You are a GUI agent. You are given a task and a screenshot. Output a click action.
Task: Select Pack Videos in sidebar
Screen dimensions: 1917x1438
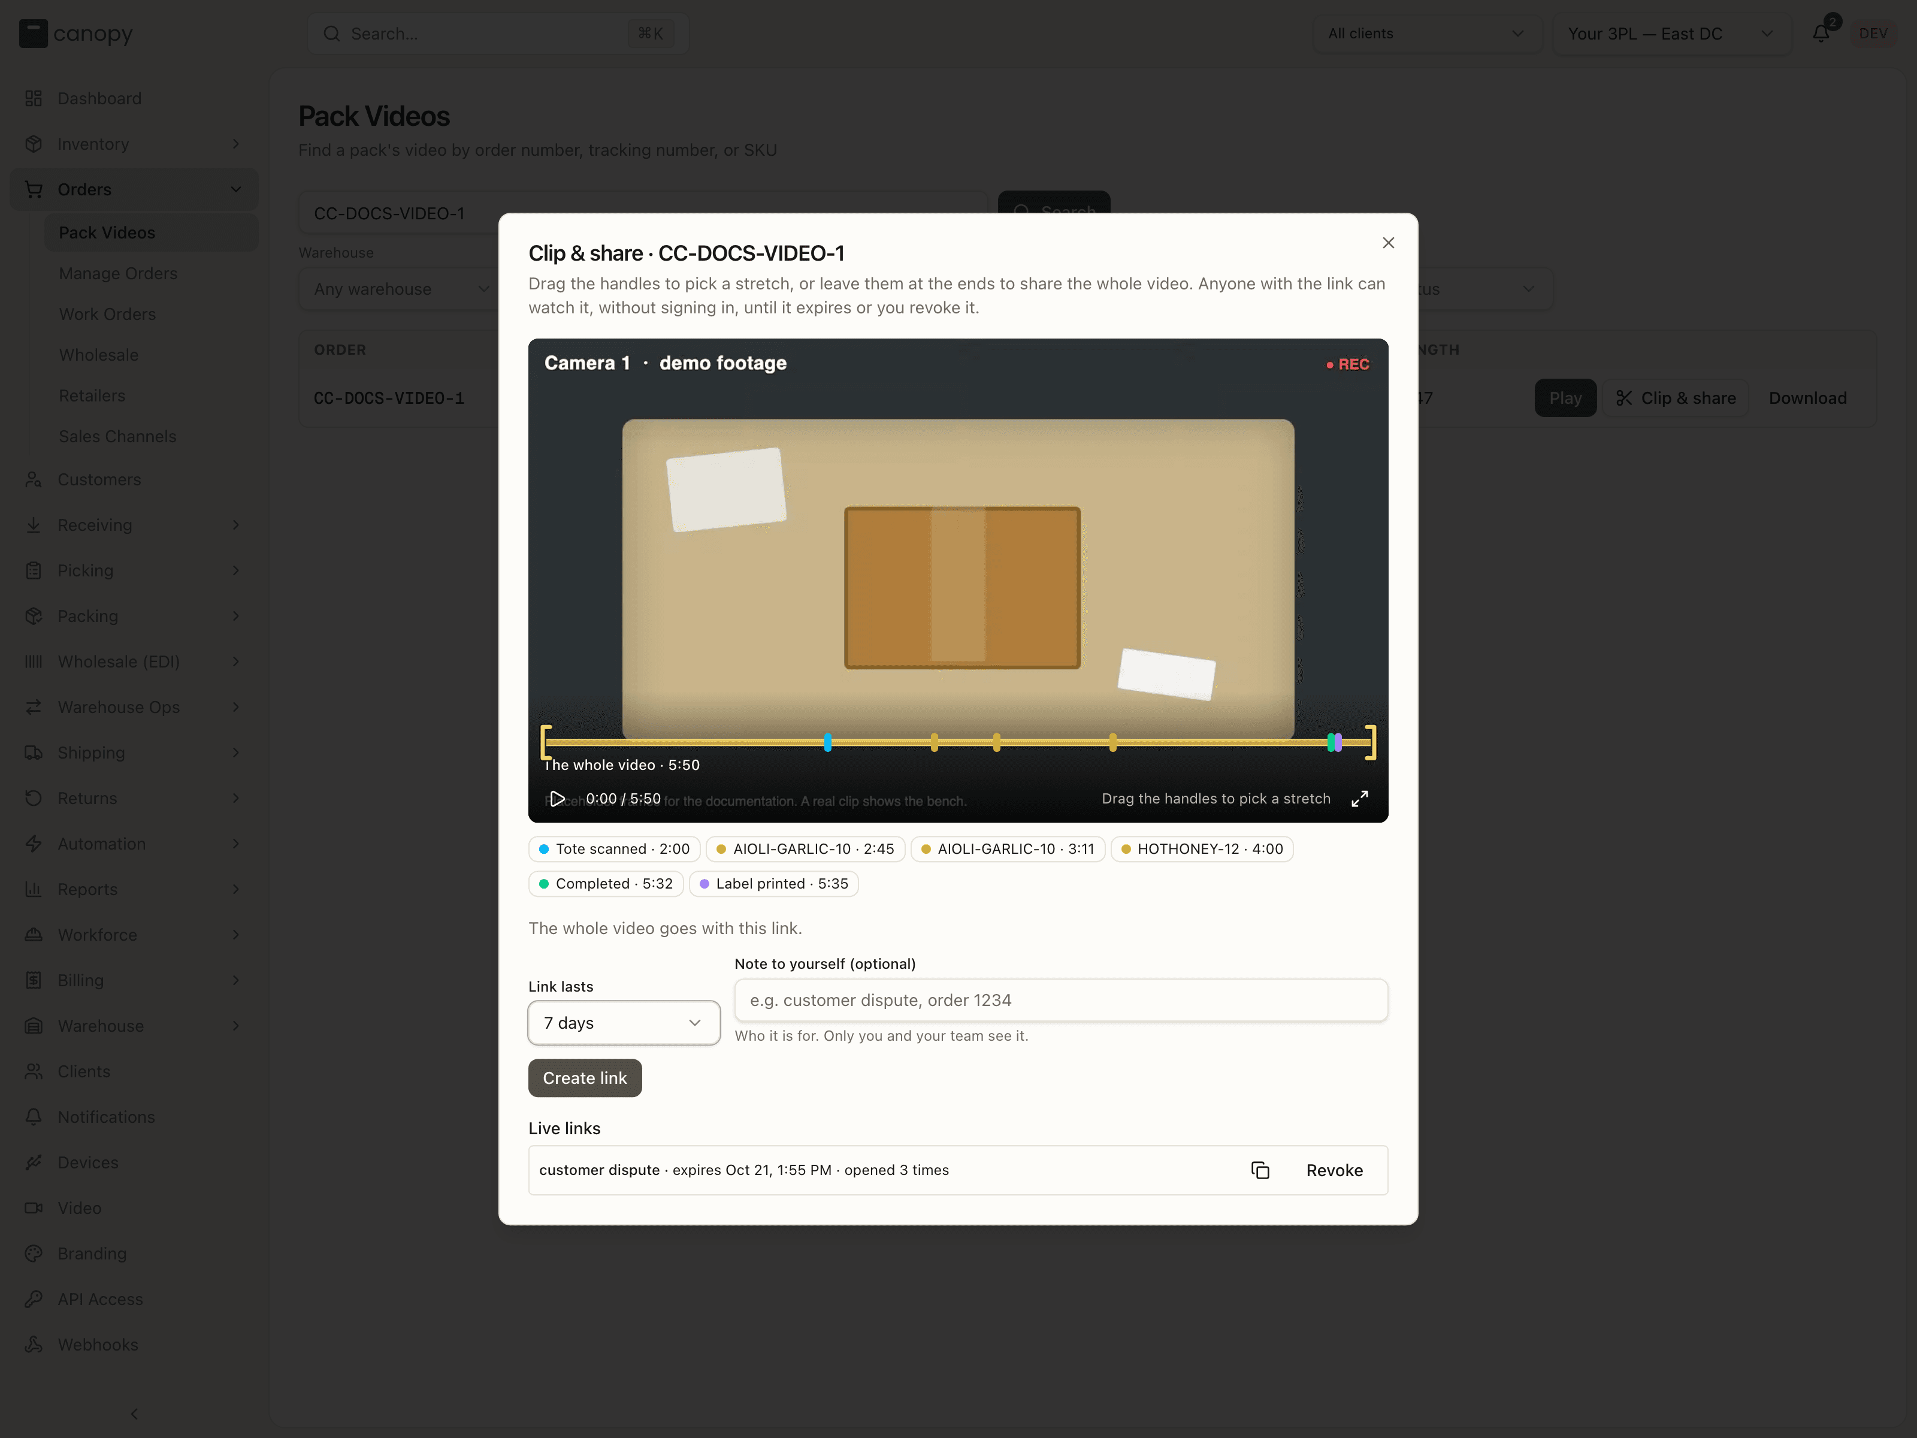pyautogui.click(x=151, y=232)
